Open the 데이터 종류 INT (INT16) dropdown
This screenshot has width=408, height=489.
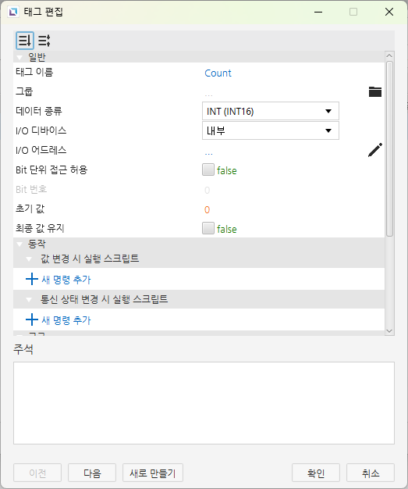tap(271, 111)
